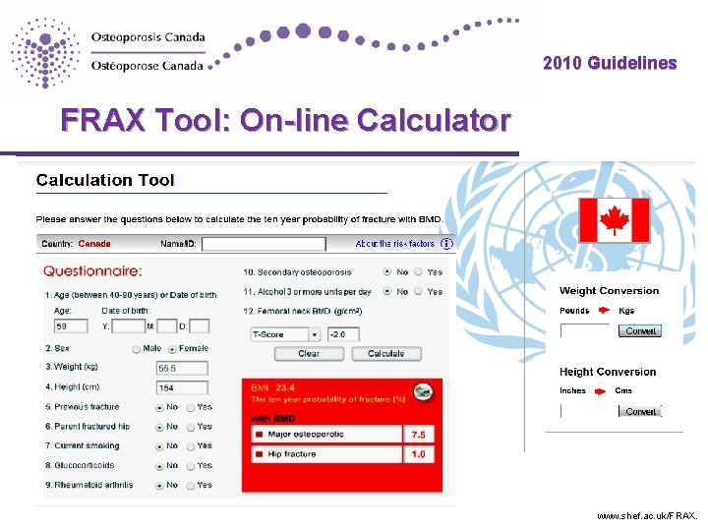Set Rheumatoid arthritis to Yes
Image resolution: width=708 pixels, height=531 pixels.
coord(191,486)
